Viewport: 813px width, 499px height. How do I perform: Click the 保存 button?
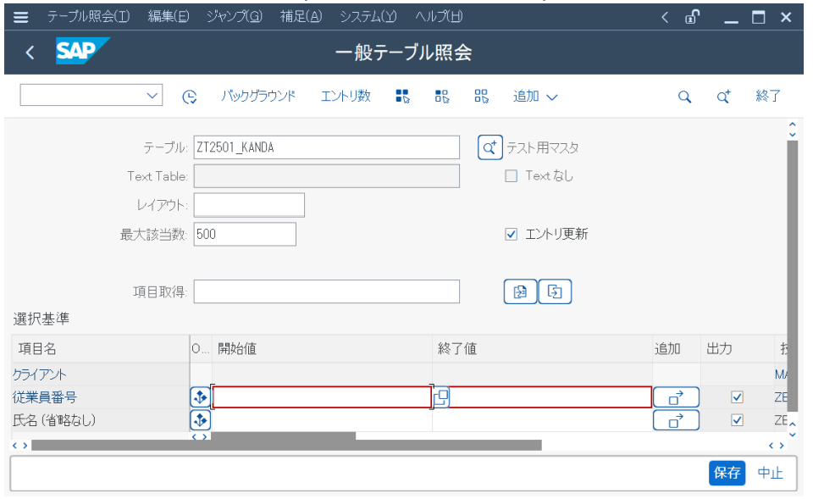click(x=727, y=473)
